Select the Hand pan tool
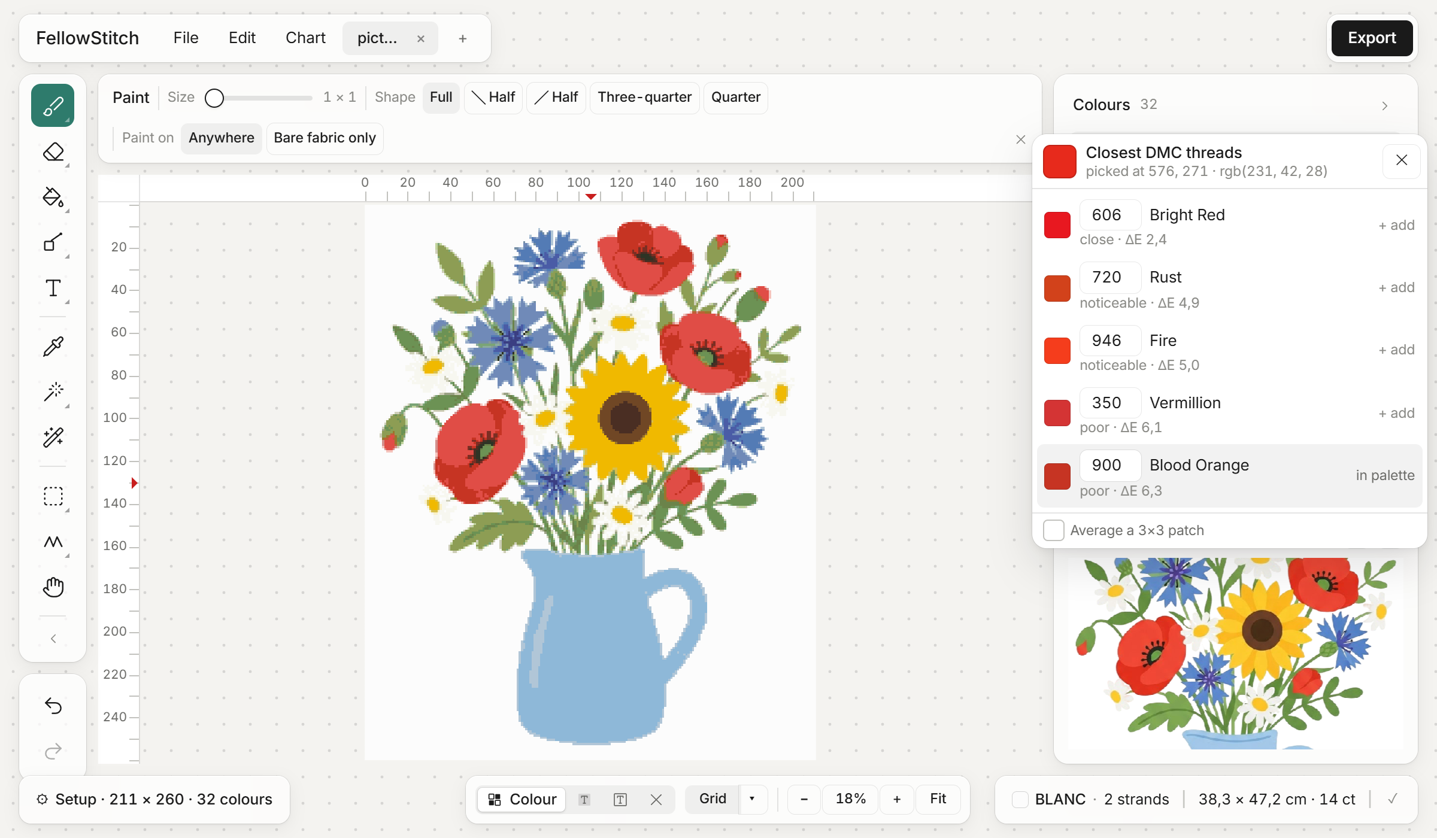Viewport: 1437px width, 838px height. (53, 587)
